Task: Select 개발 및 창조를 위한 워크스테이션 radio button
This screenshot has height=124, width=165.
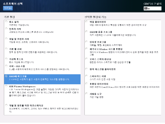Action: click(6, 105)
